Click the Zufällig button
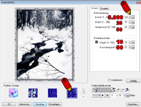This screenshot has width=141, height=107. coord(133,81)
